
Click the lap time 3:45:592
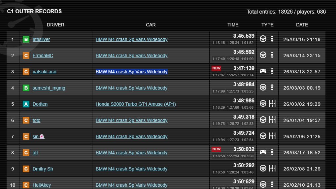click(x=244, y=52)
